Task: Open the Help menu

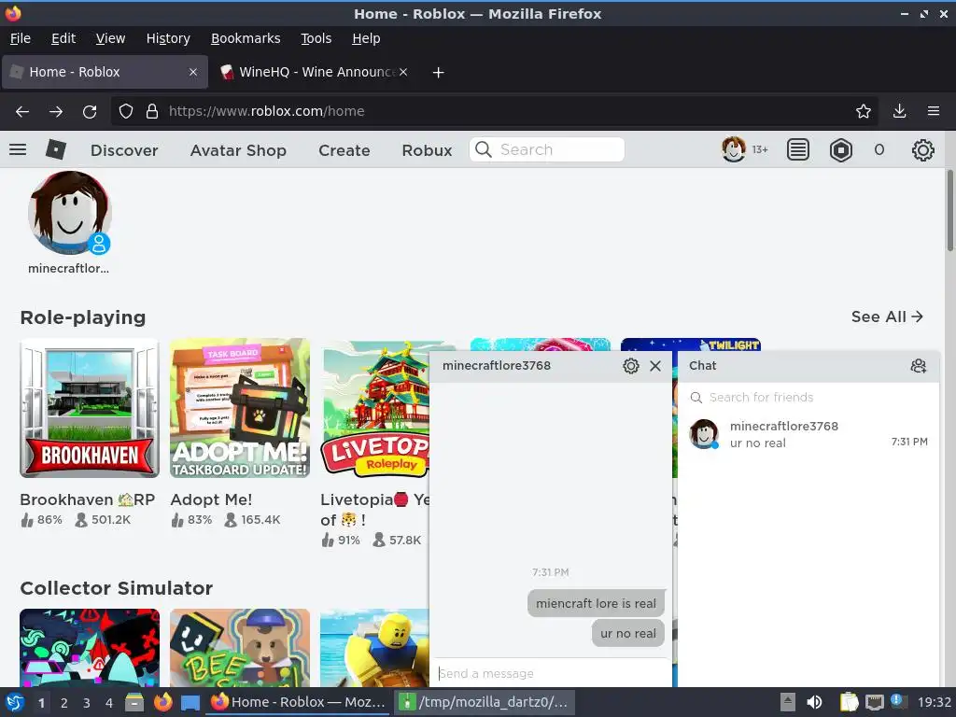Action: (366, 38)
